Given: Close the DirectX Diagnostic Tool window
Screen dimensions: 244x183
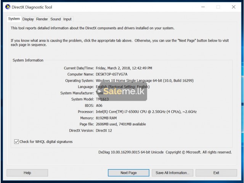Looking at the screenshot, I should tap(233, 7).
